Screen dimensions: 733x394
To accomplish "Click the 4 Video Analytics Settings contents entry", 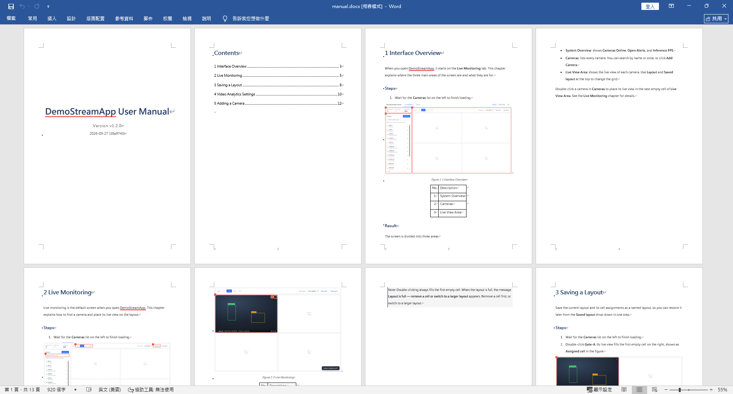I will click(x=278, y=94).
